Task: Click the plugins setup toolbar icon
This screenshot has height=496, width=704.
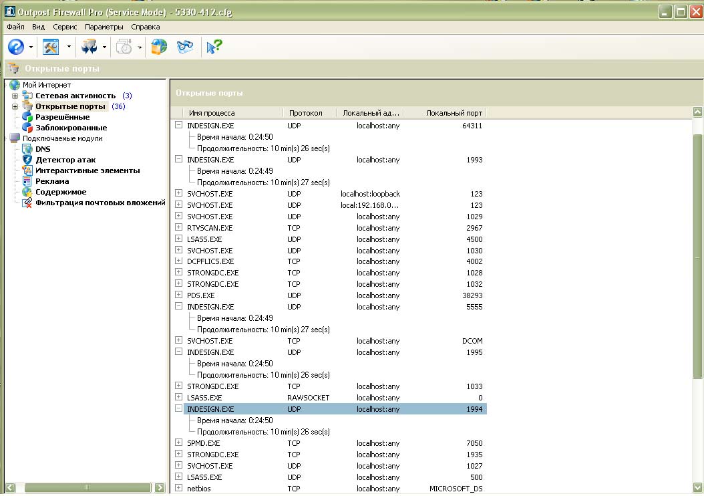Action: [x=185, y=47]
